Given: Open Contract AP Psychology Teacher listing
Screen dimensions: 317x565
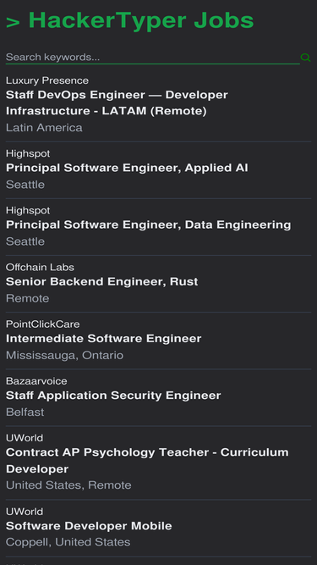Looking at the screenshot, I should point(147,461).
